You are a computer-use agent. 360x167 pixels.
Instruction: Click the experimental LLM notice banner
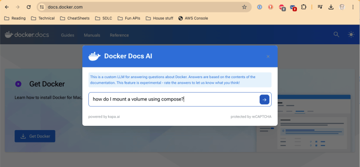[x=180, y=80]
